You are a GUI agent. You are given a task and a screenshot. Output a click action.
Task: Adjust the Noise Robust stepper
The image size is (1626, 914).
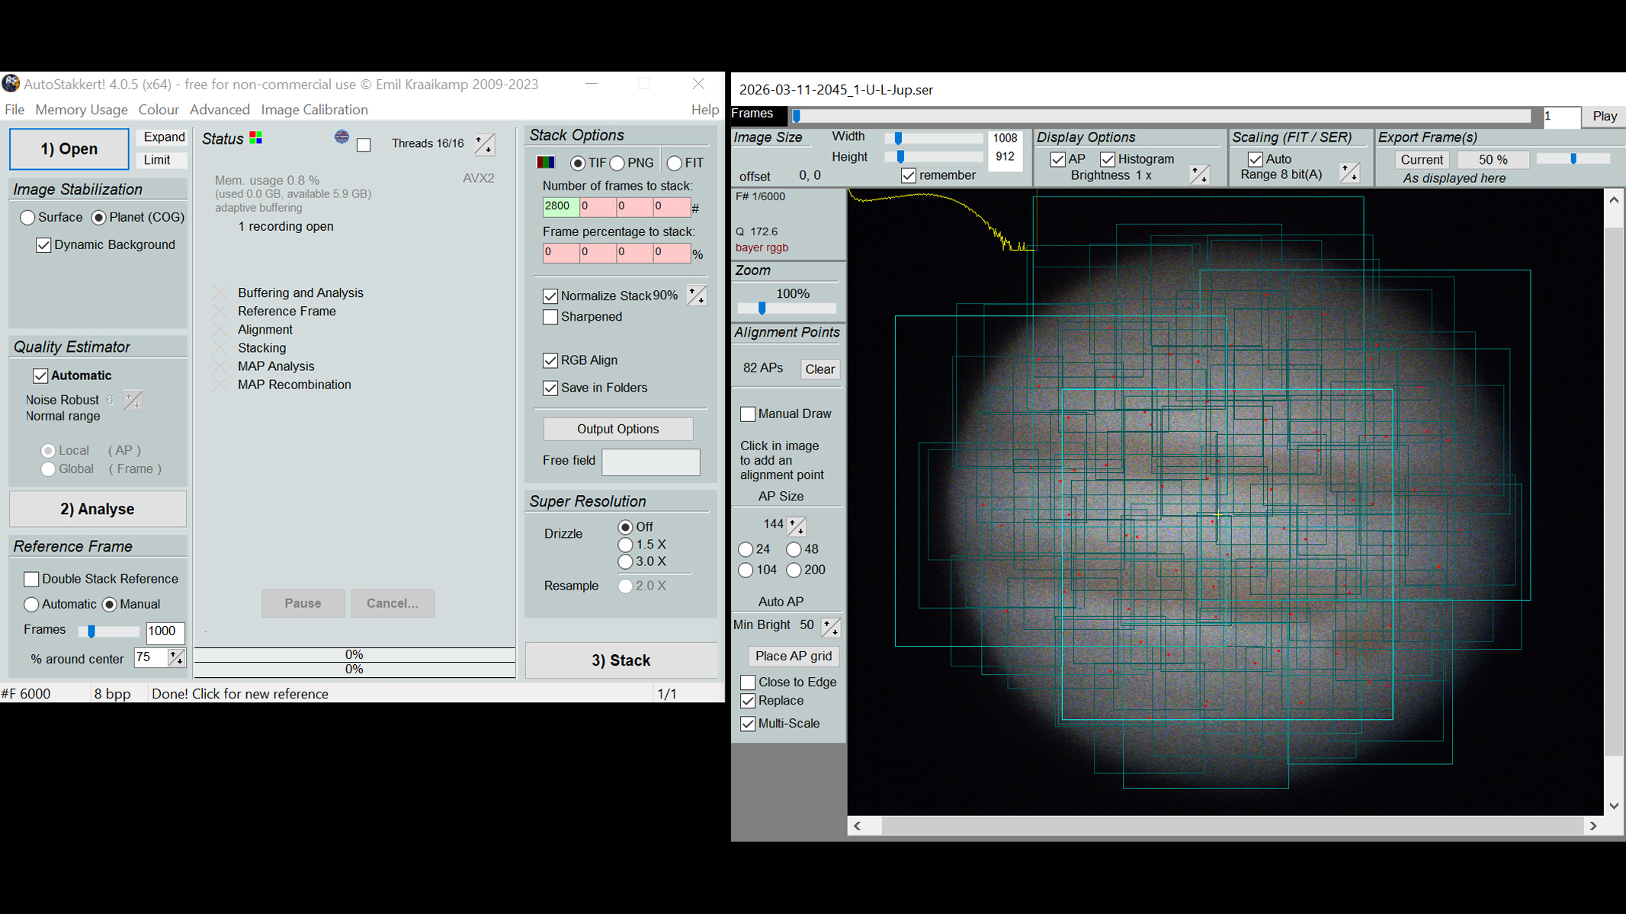[133, 399]
